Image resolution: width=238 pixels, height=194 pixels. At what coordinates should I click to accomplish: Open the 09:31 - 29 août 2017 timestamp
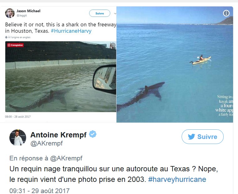[39, 190]
